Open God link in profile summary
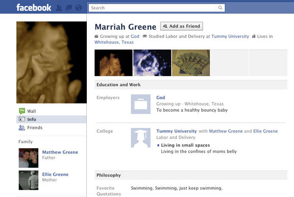The height and width of the screenshot is (197, 294). [x=135, y=36]
